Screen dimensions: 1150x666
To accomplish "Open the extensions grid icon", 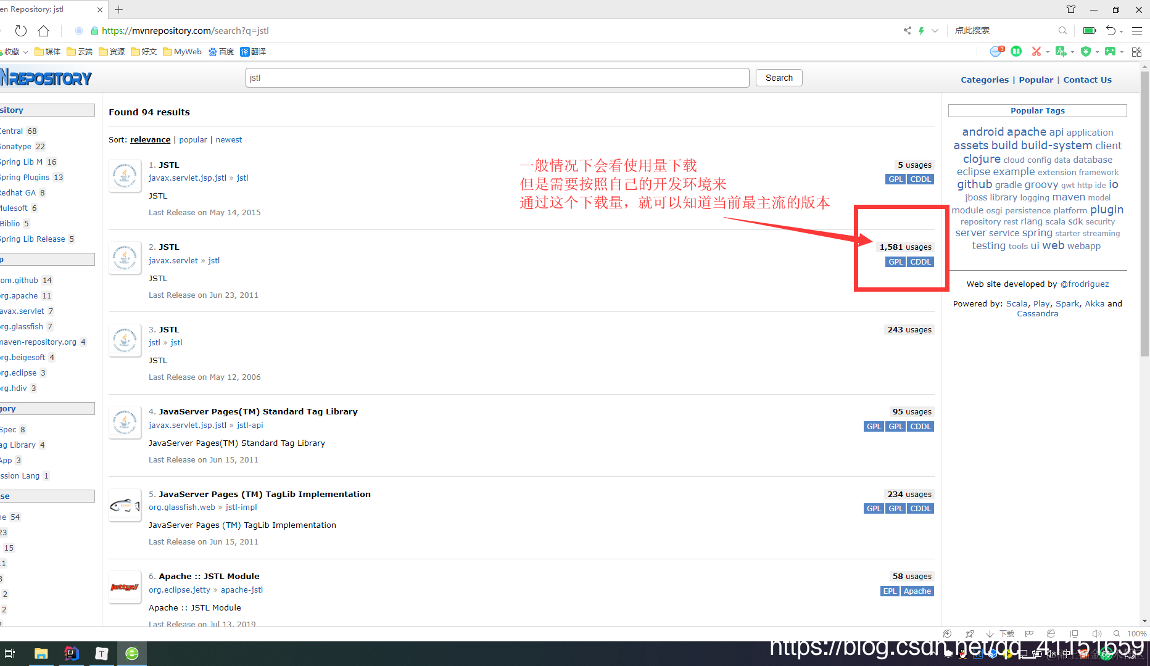I will (1136, 52).
